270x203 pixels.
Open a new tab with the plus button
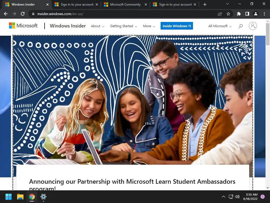(x=205, y=4)
